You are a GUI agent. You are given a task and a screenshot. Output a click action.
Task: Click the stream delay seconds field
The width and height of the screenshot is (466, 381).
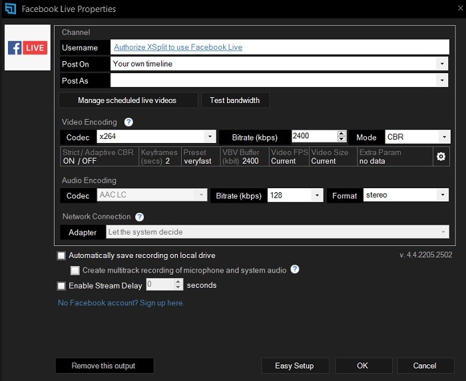pyautogui.click(x=160, y=285)
